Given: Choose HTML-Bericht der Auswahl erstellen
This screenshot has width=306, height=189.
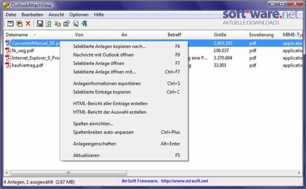Looking at the screenshot, I should [x=124, y=112].
